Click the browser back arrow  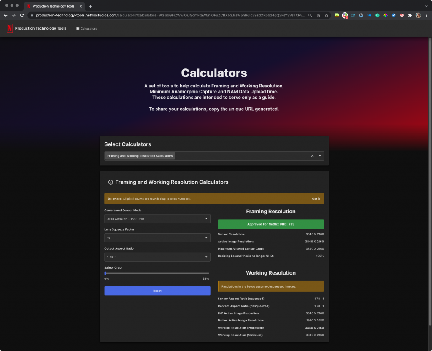[5, 16]
